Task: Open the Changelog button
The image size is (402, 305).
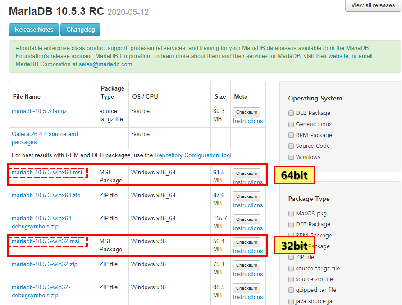Action: coord(81,30)
